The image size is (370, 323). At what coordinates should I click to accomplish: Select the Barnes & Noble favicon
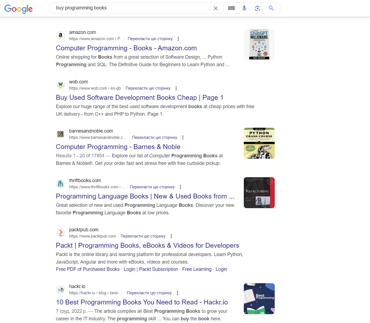60,134
